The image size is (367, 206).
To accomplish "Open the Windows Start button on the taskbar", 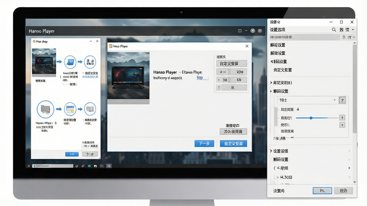I will tap(29, 166).
